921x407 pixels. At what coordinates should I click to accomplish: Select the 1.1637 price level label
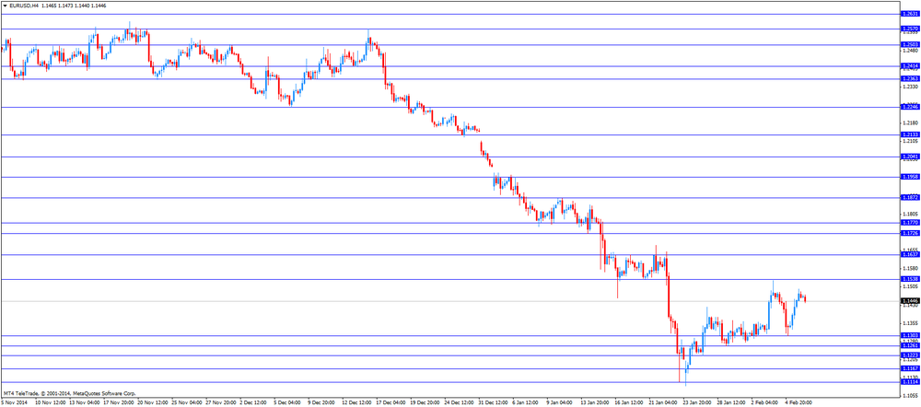click(x=909, y=255)
